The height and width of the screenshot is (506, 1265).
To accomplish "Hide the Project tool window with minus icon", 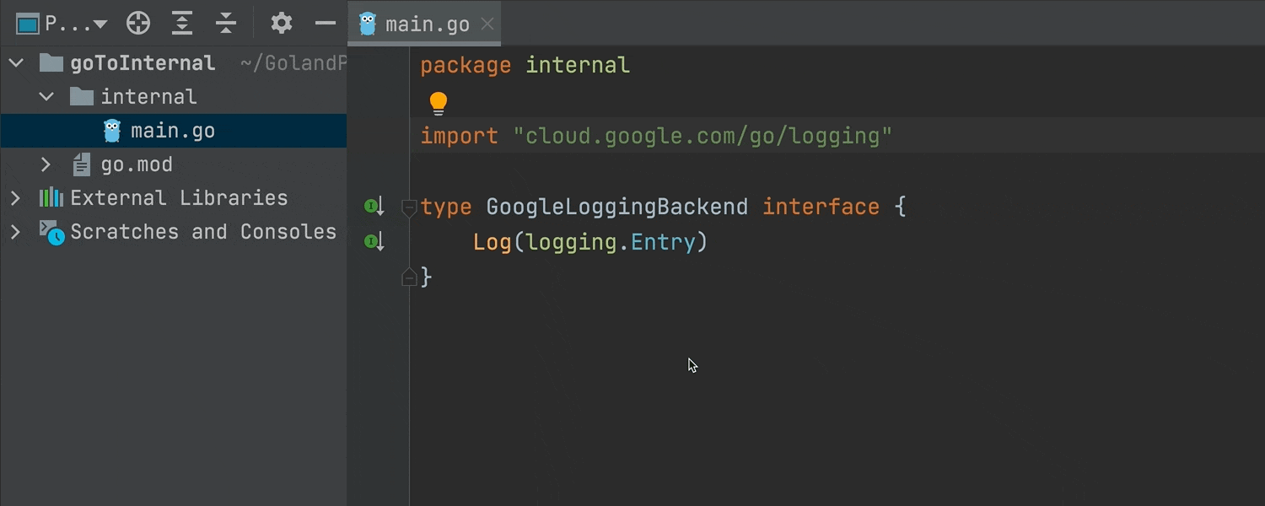I will pos(326,24).
